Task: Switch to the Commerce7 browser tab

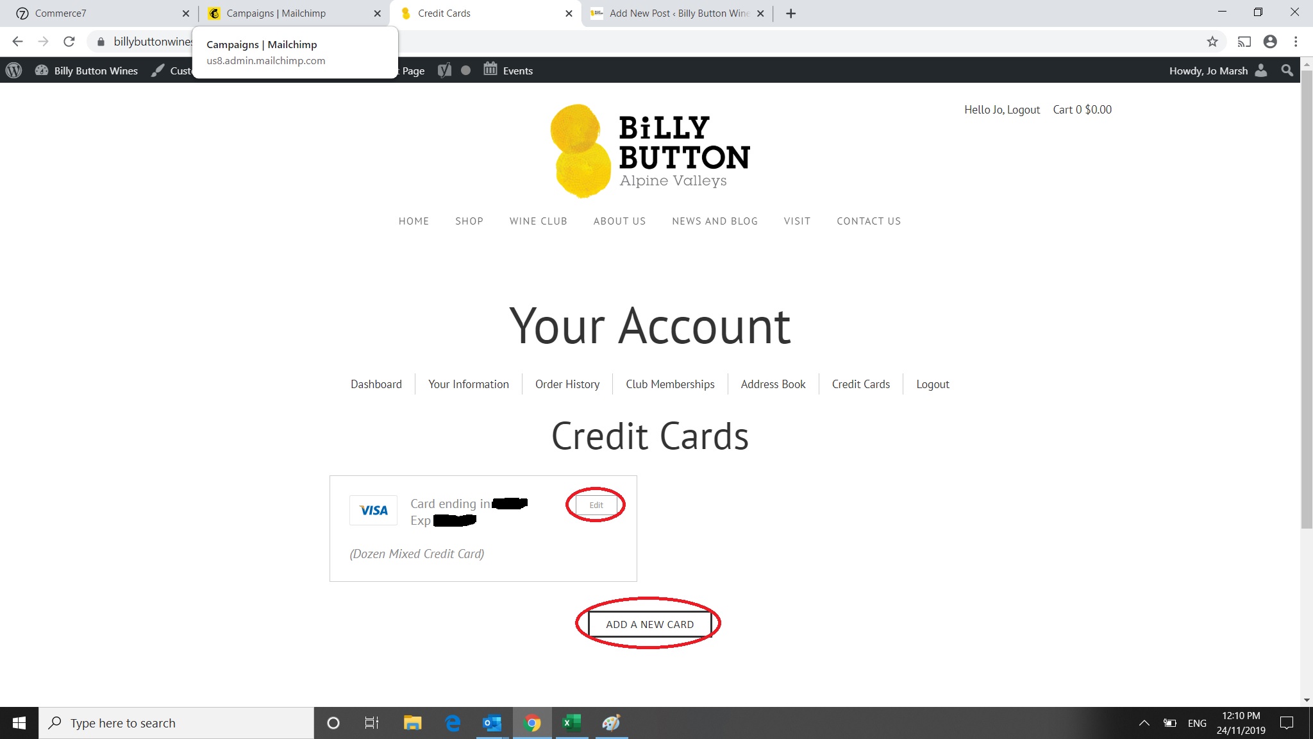Action: (99, 13)
